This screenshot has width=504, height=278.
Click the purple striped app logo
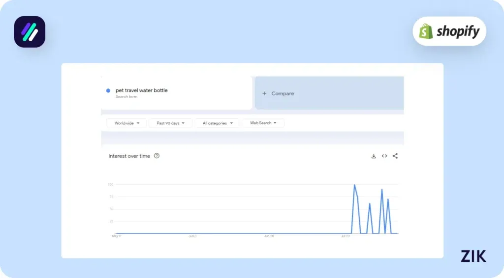pyautogui.click(x=30, y=32)
